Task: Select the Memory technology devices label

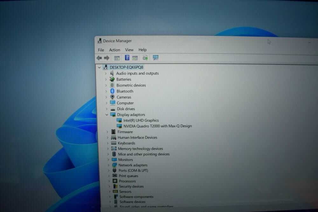Action: tap(140, 148)
